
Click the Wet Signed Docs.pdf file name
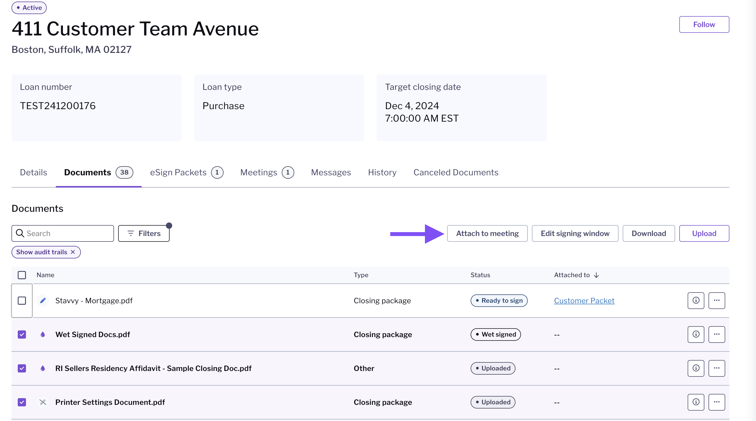click(x=92, y=334)
